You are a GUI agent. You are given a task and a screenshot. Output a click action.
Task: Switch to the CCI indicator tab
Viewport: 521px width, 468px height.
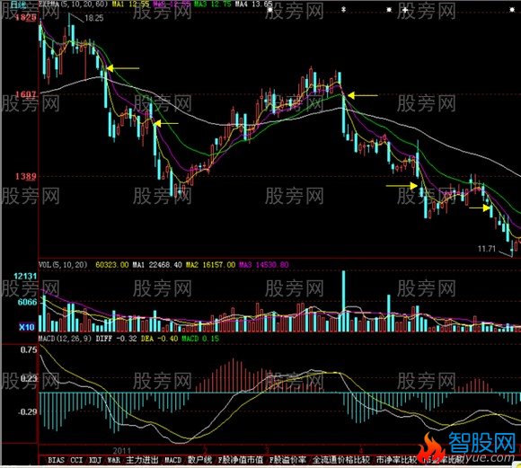pyautogui.click(x=76, y=460)
